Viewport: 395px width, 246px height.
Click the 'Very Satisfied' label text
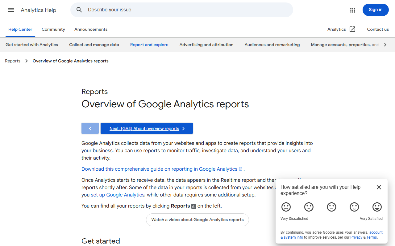(x=371, y=219)
